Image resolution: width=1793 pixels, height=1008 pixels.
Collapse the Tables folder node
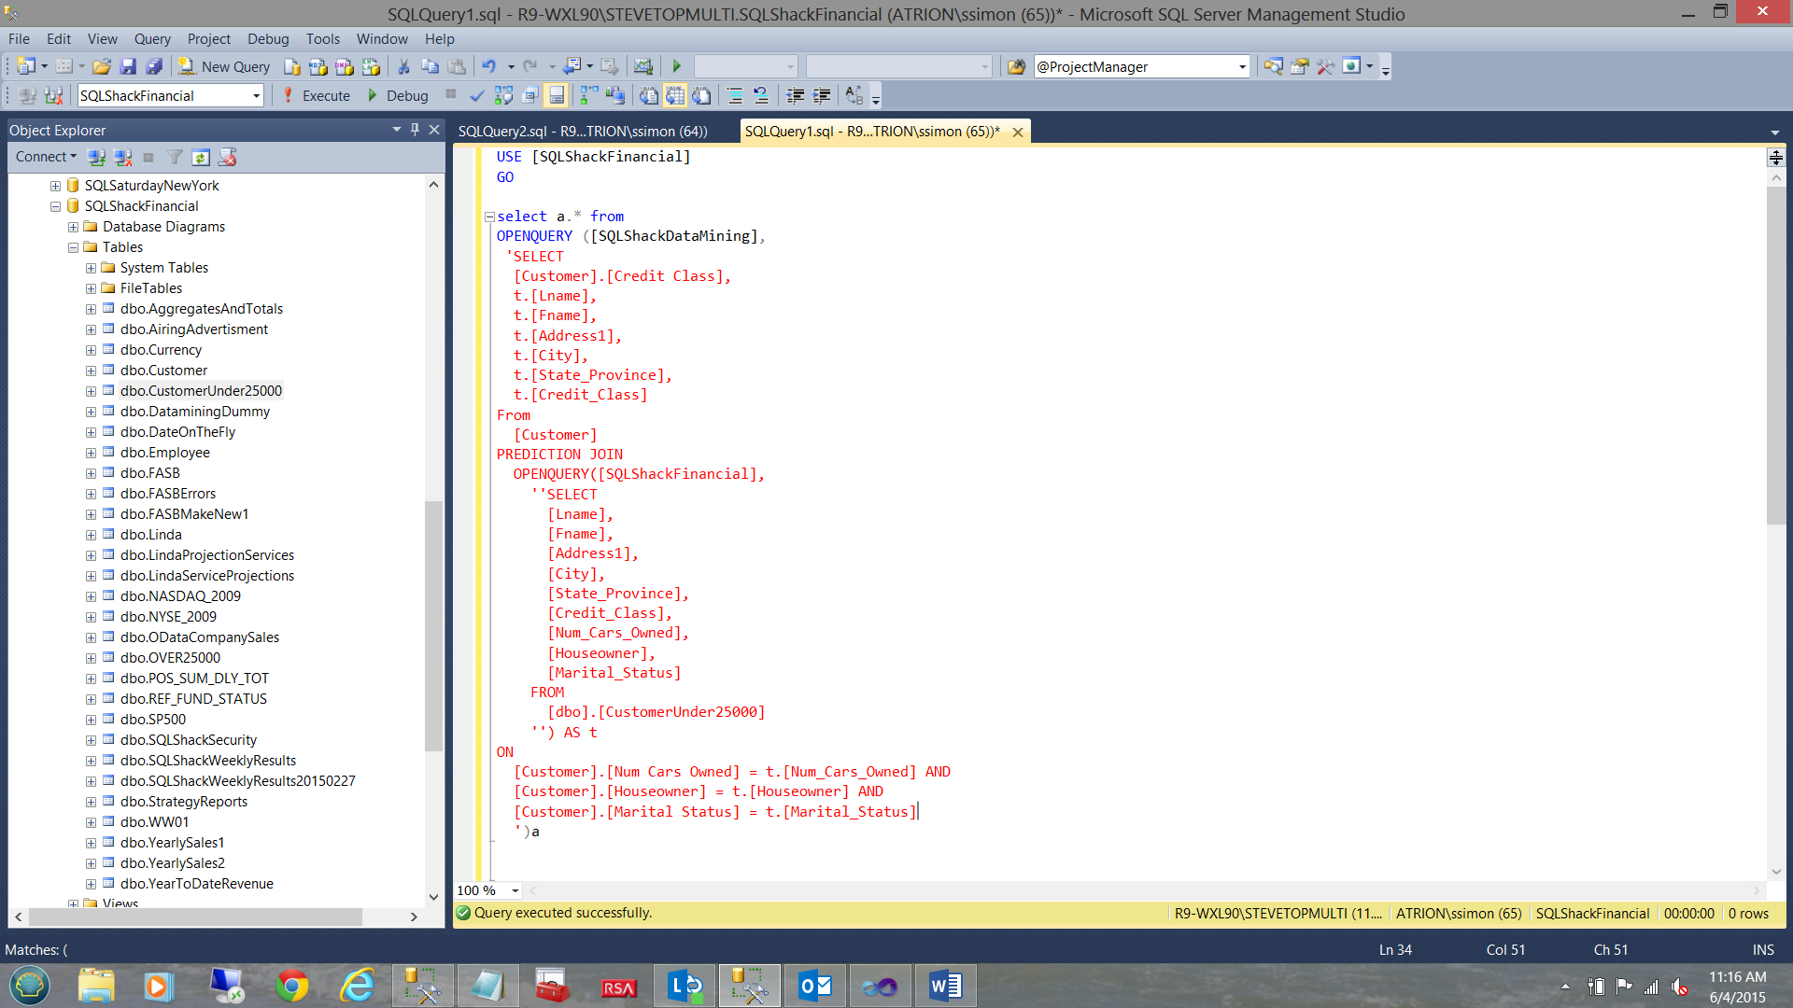(73, 247)
